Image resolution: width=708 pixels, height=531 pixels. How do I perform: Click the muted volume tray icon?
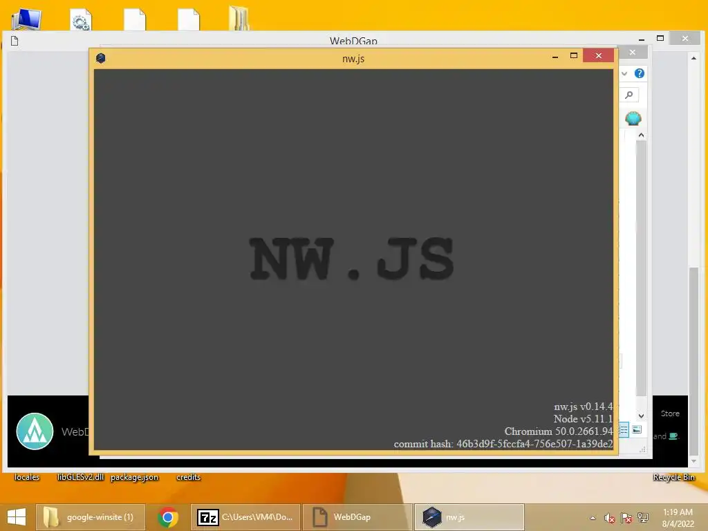tap(609, 518)
